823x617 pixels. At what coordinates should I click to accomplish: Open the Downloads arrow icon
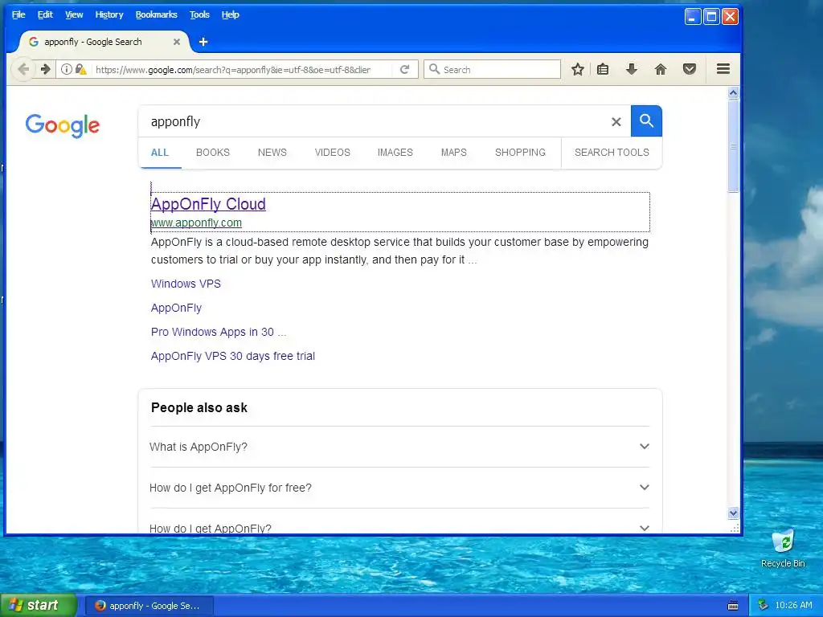tap(632, 69)
